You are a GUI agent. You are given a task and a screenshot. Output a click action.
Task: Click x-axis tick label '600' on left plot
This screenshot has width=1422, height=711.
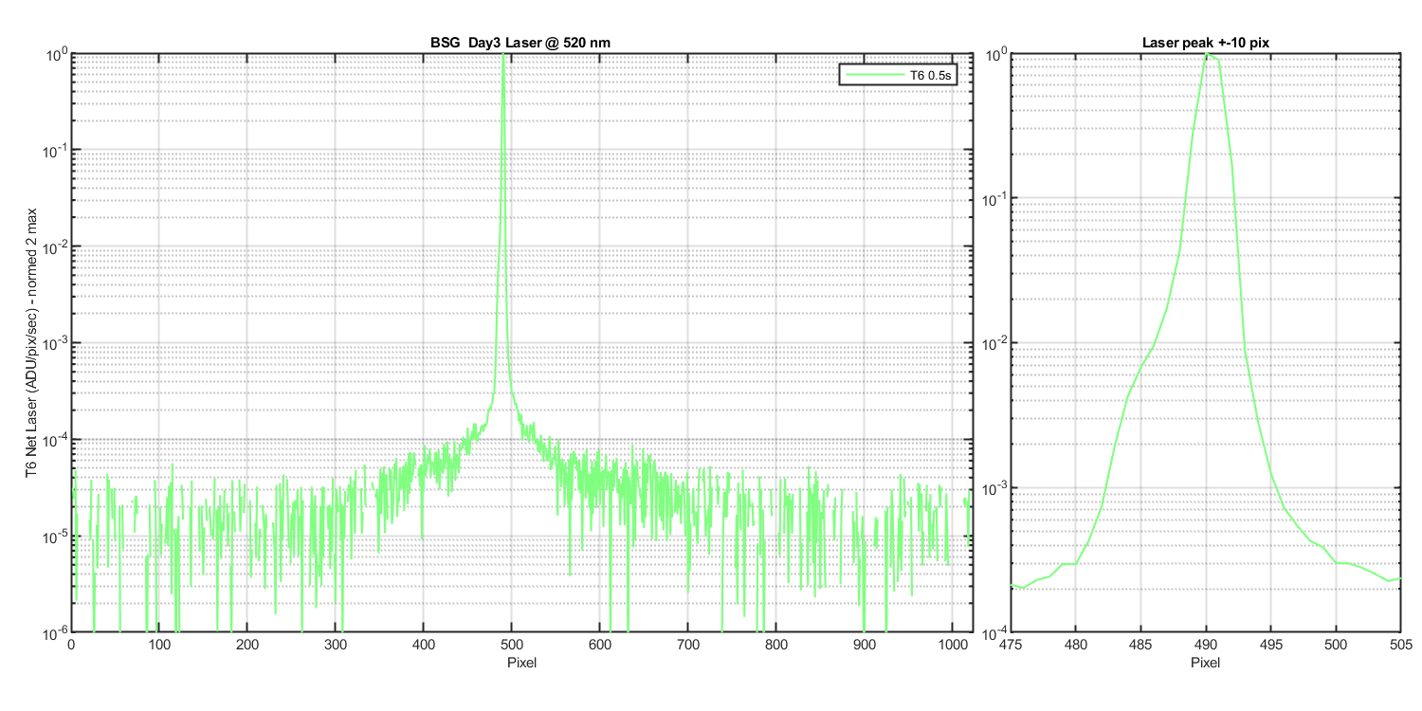coord(599,645)
